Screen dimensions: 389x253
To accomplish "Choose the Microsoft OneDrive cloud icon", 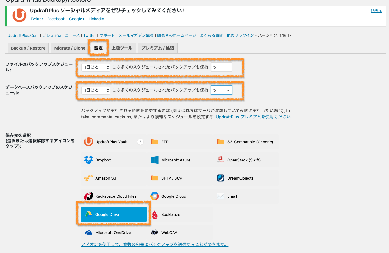I will [x=88, y=232].
